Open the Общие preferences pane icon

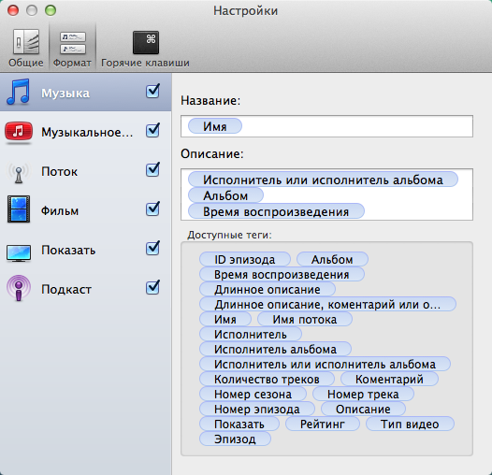point(26,42)
